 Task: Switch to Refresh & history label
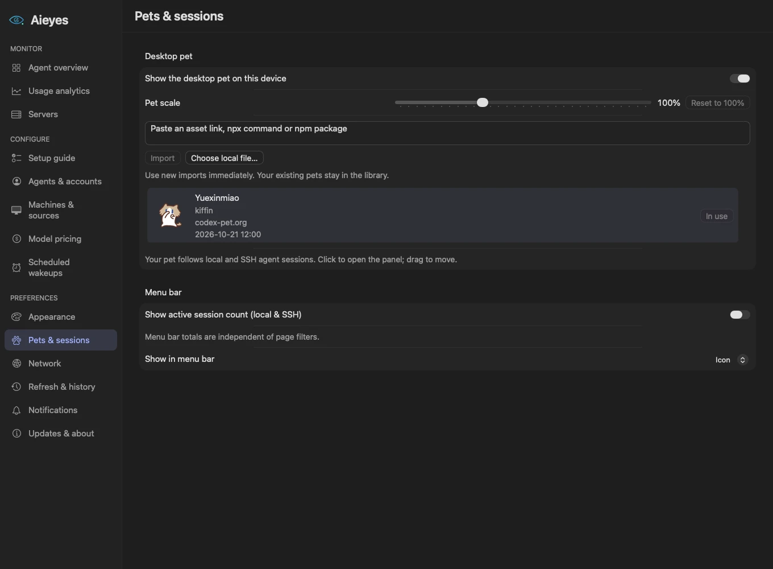coord(61,387)
